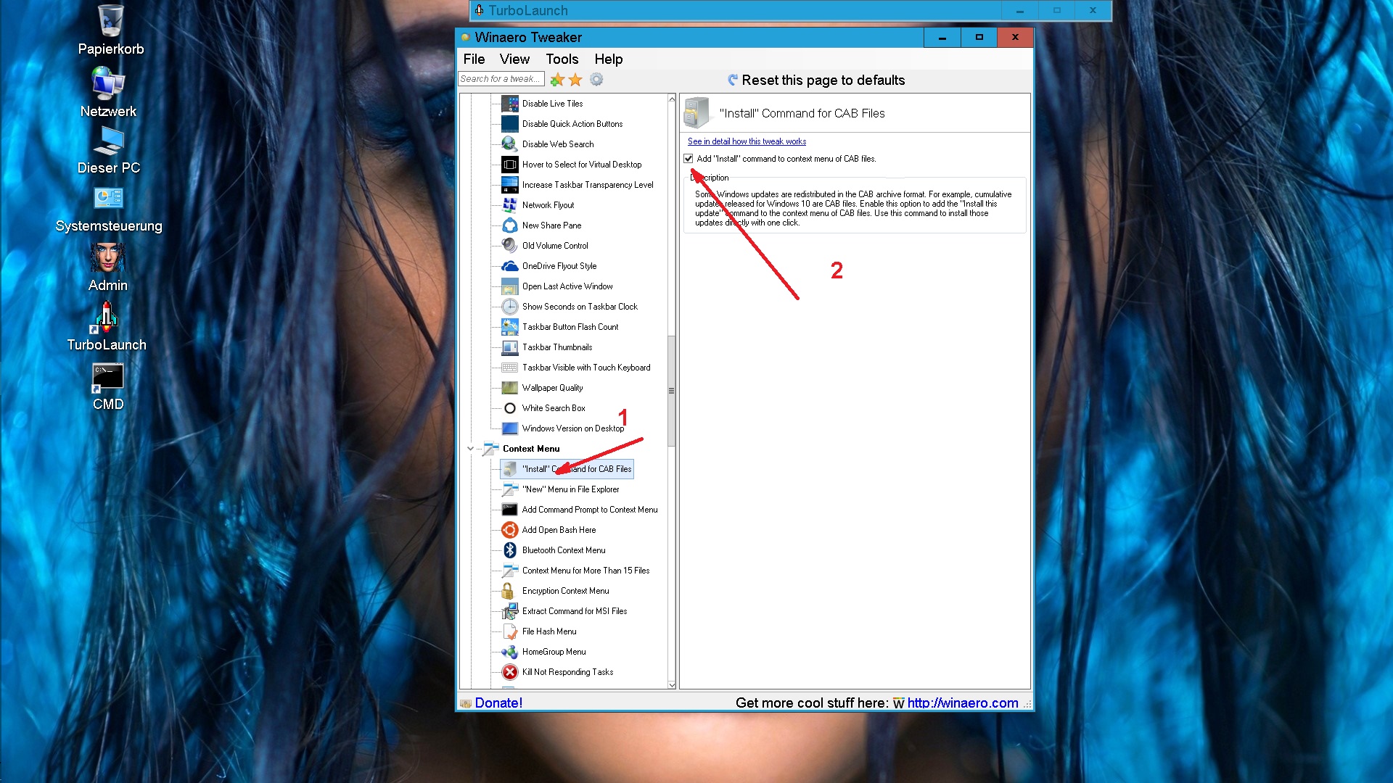Select the Bluetooth Context Menu icon

[x=510, y=550]
